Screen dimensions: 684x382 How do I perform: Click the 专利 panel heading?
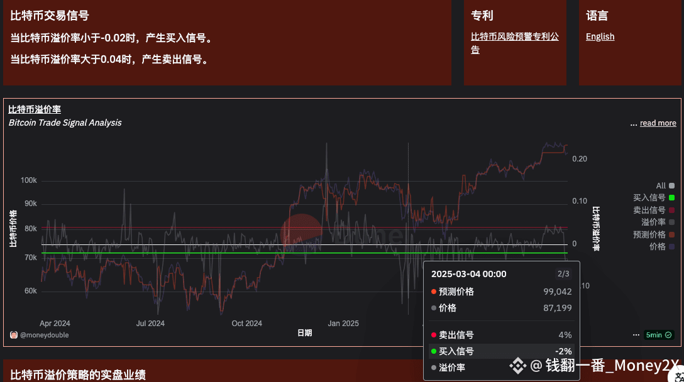pyautogui.click(x=482, y=16)
